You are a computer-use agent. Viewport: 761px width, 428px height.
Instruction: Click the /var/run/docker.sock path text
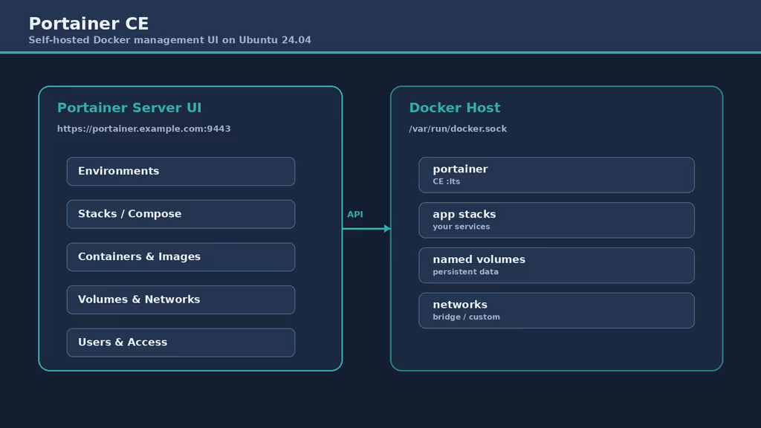(458, 129)
